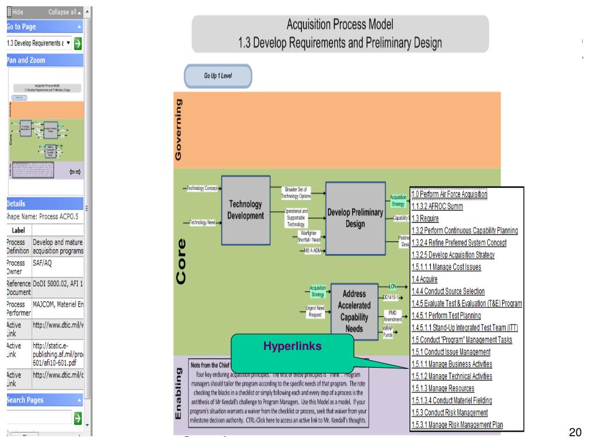The width and height of the screenshot is (589, 442).
Task: Click the Warfighter Shortfall / Need label
Action: coord(309,237)
